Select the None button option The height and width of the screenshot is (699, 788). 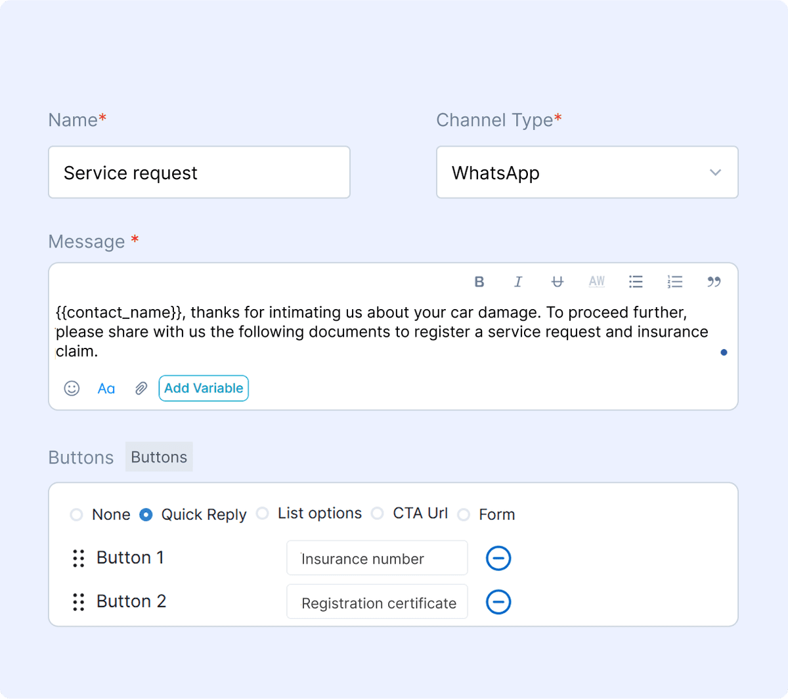coord(77,515)
